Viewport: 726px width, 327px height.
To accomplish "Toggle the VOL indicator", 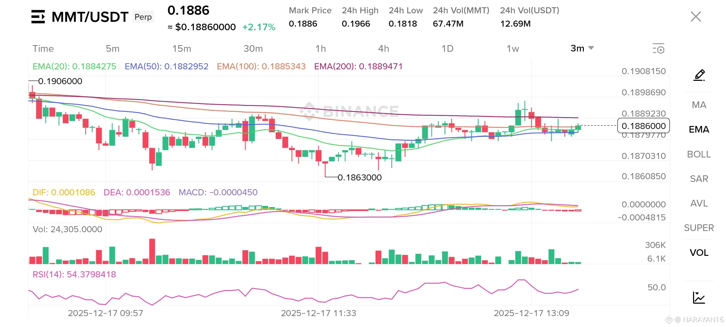I will (699, 253).
